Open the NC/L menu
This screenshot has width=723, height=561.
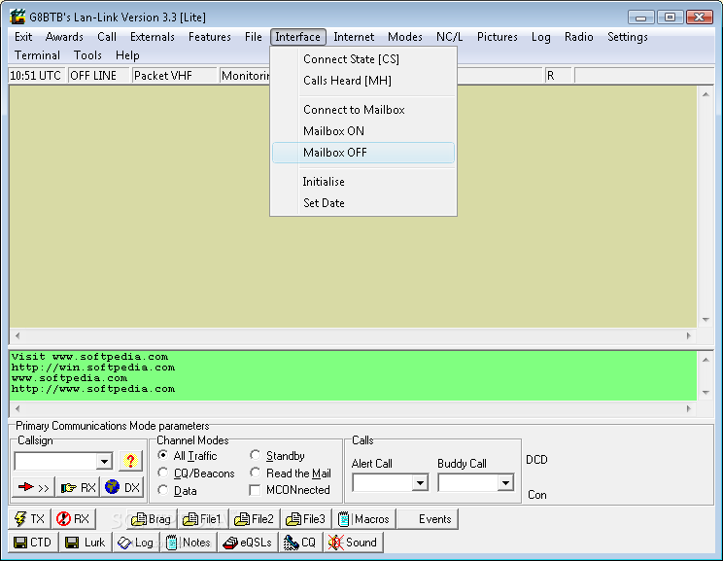(x=450, y=37)
